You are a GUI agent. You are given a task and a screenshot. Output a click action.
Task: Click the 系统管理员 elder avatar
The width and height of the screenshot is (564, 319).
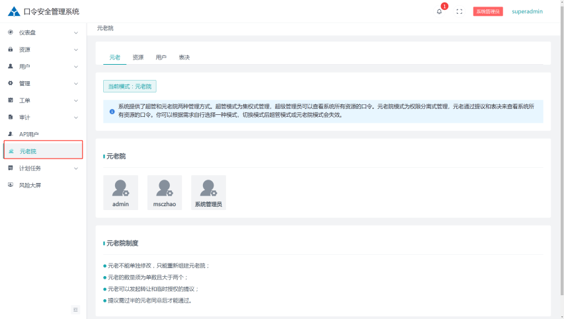(208, 189)
